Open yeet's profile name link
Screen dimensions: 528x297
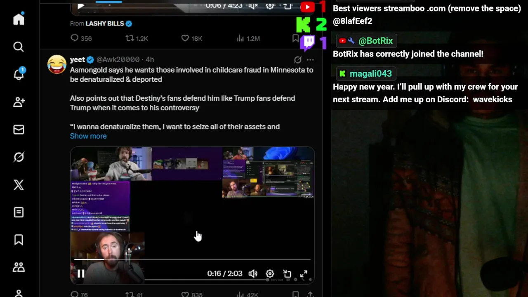click(x=77, y=59)
